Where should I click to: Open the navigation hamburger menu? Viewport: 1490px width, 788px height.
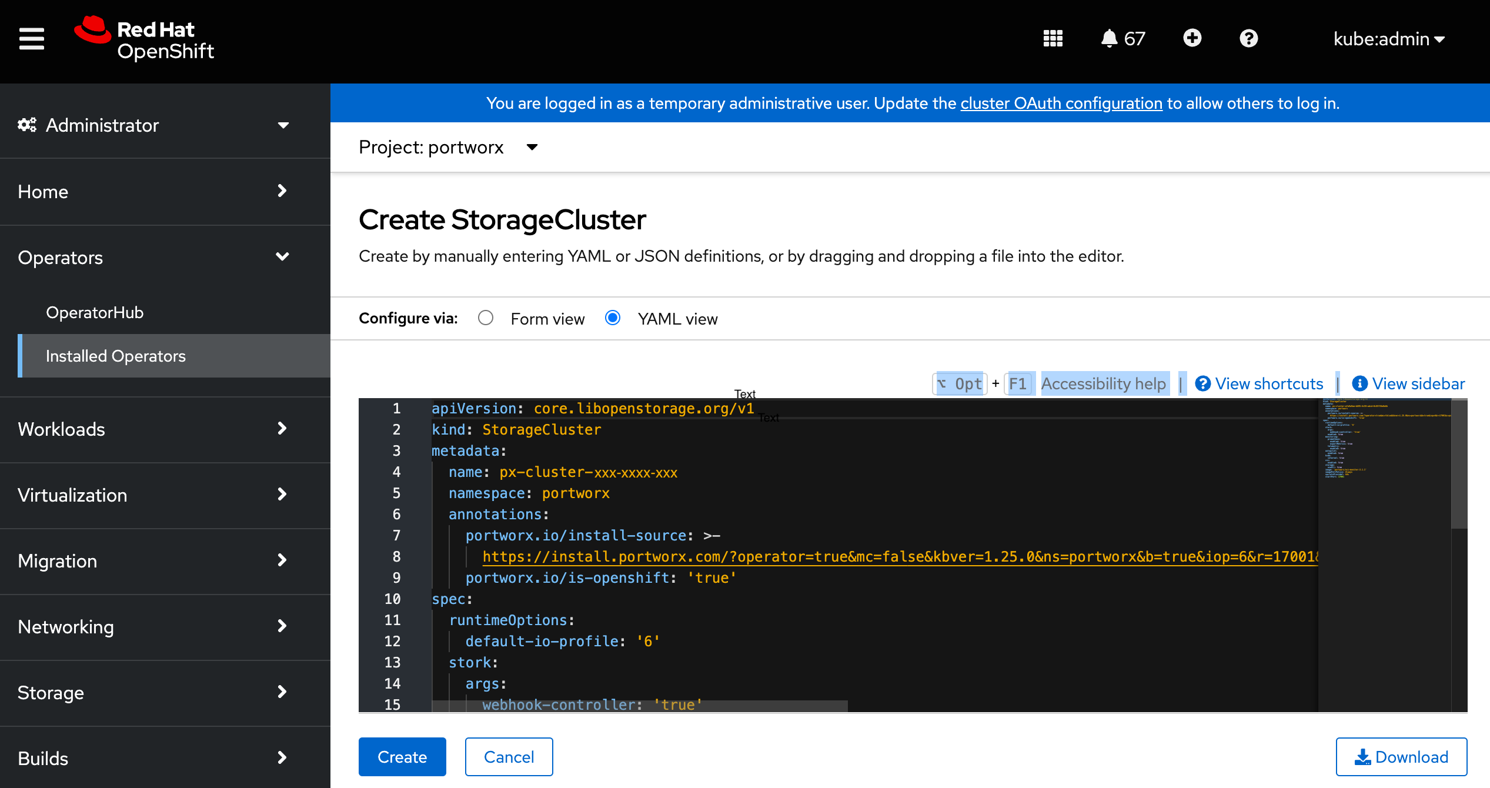tap(31, 38)
